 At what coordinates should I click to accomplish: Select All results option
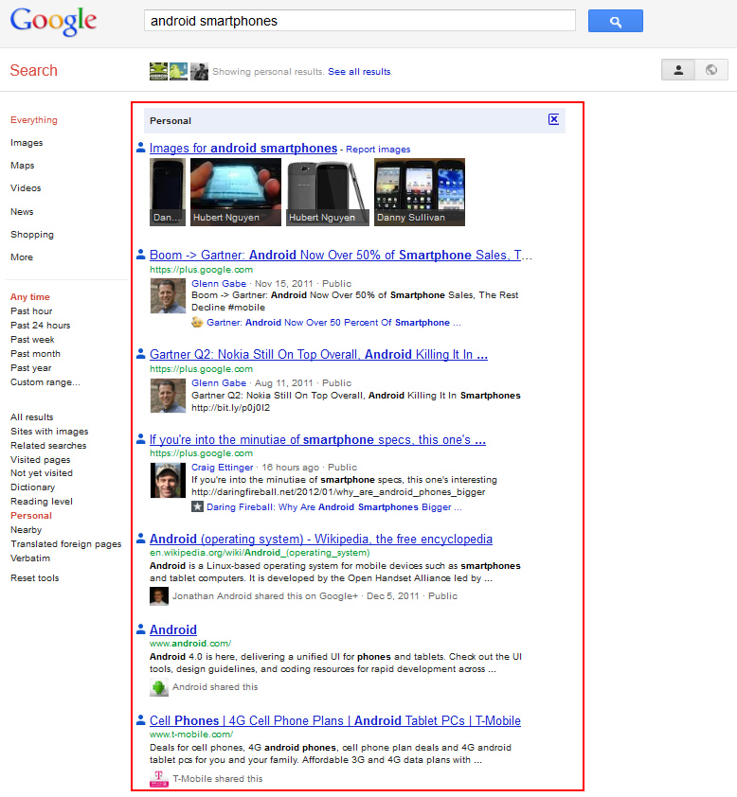(31, 417)
